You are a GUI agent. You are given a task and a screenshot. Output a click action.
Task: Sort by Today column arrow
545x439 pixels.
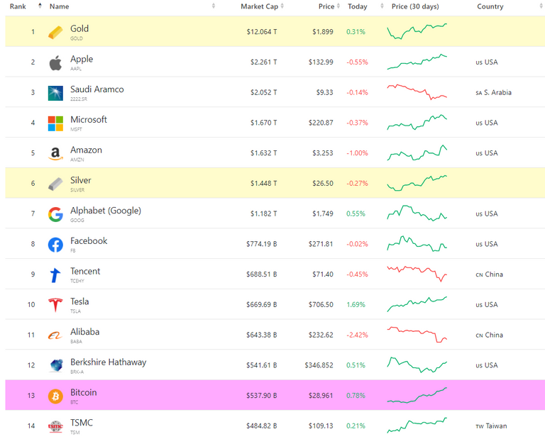click(382, 6)
